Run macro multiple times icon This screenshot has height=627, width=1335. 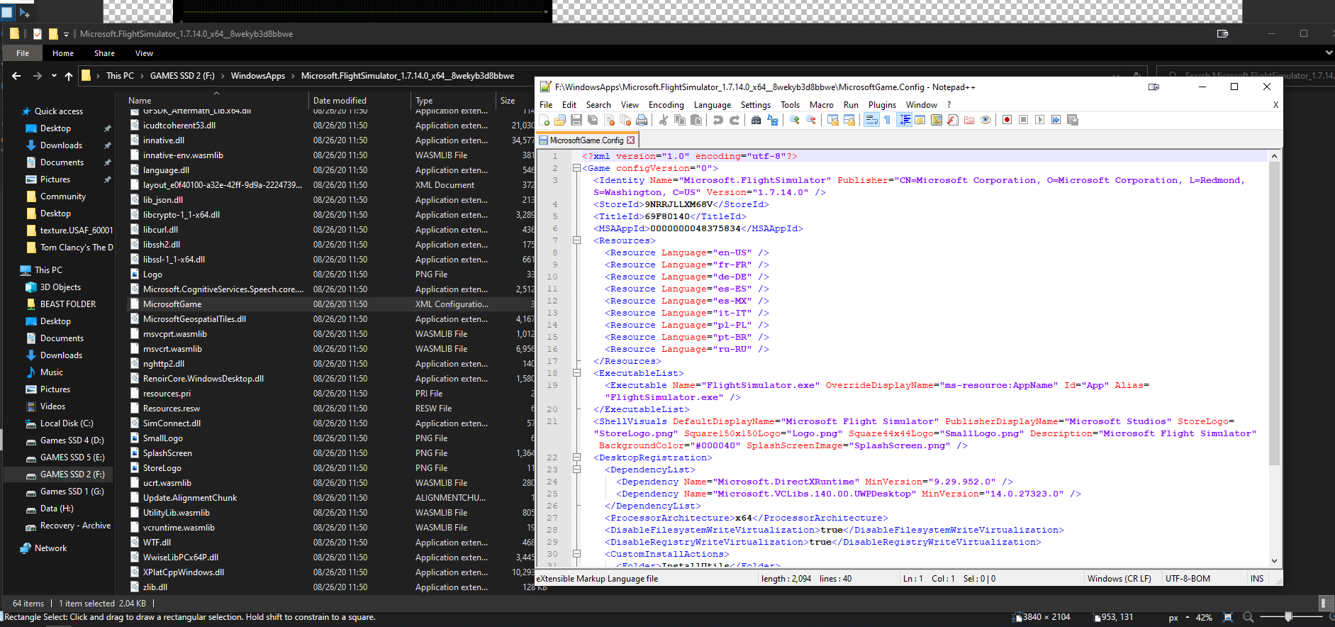pyautogui.click(x=1055, y=120)
